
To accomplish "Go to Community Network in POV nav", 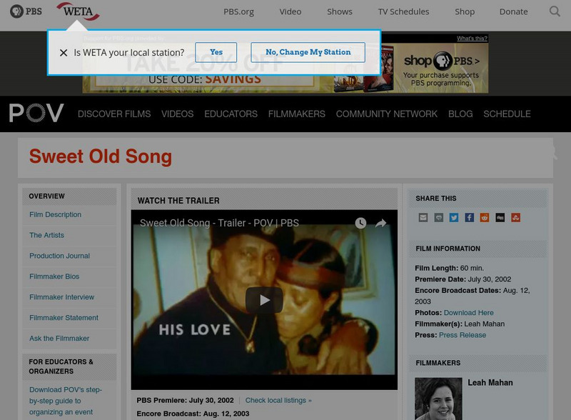I will [x=387, y=114].
